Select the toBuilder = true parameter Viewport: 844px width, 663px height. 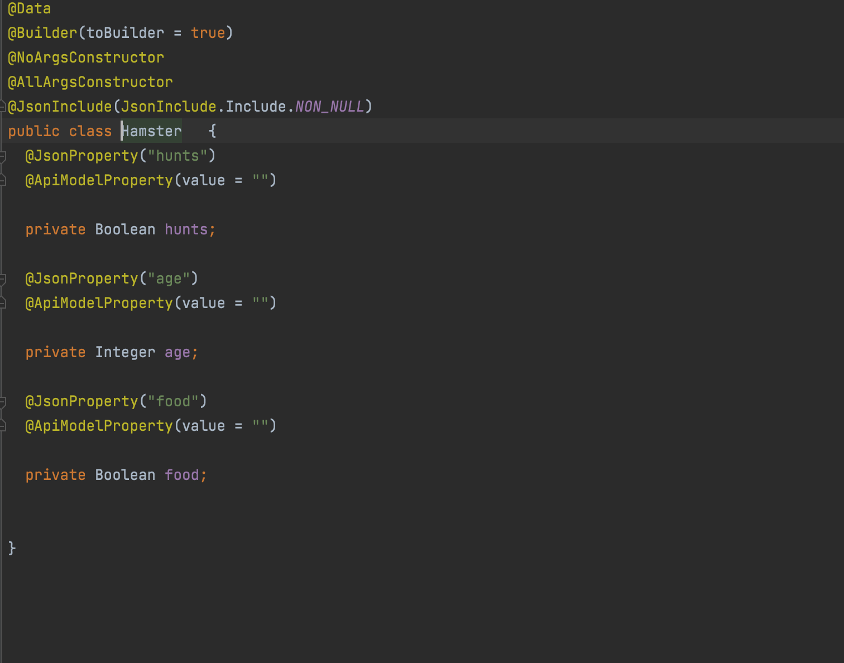(157, 32)
